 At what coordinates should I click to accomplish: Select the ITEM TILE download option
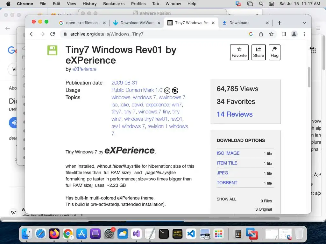tap(227, 163)
